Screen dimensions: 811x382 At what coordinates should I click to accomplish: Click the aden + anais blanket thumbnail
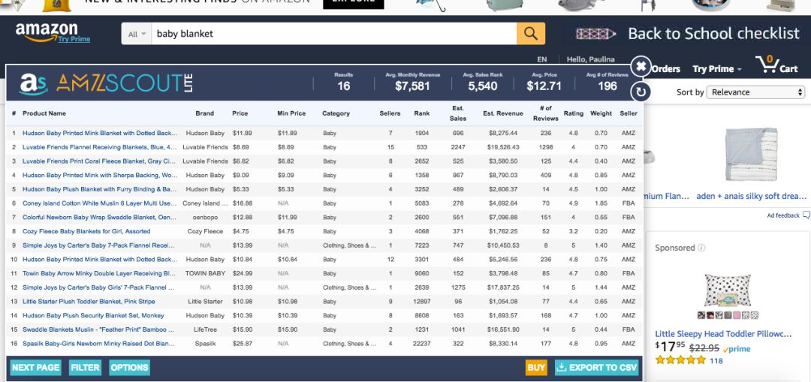[751, 154]
